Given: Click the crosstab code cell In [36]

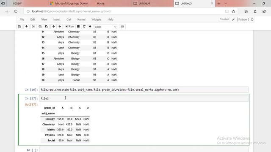Looking at the screenshot, I should click(144, 90).
